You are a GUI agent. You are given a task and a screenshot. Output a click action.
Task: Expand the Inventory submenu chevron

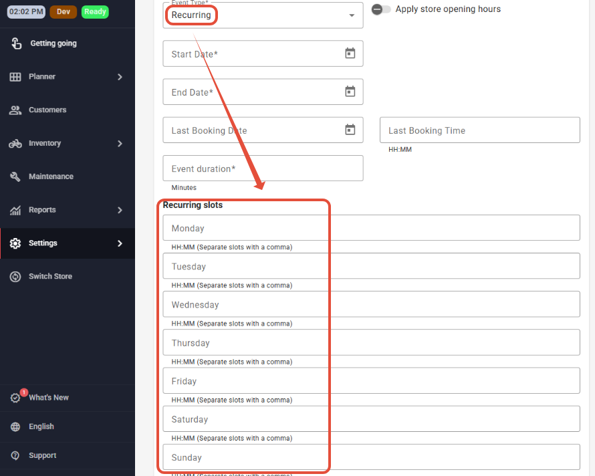click(x=120, y=144)
